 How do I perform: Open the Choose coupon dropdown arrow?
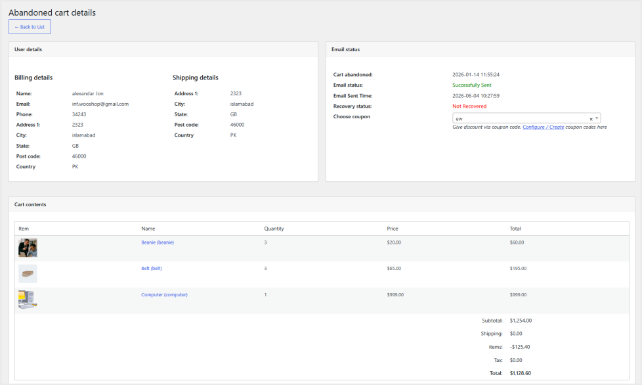(x=597, y=118)
